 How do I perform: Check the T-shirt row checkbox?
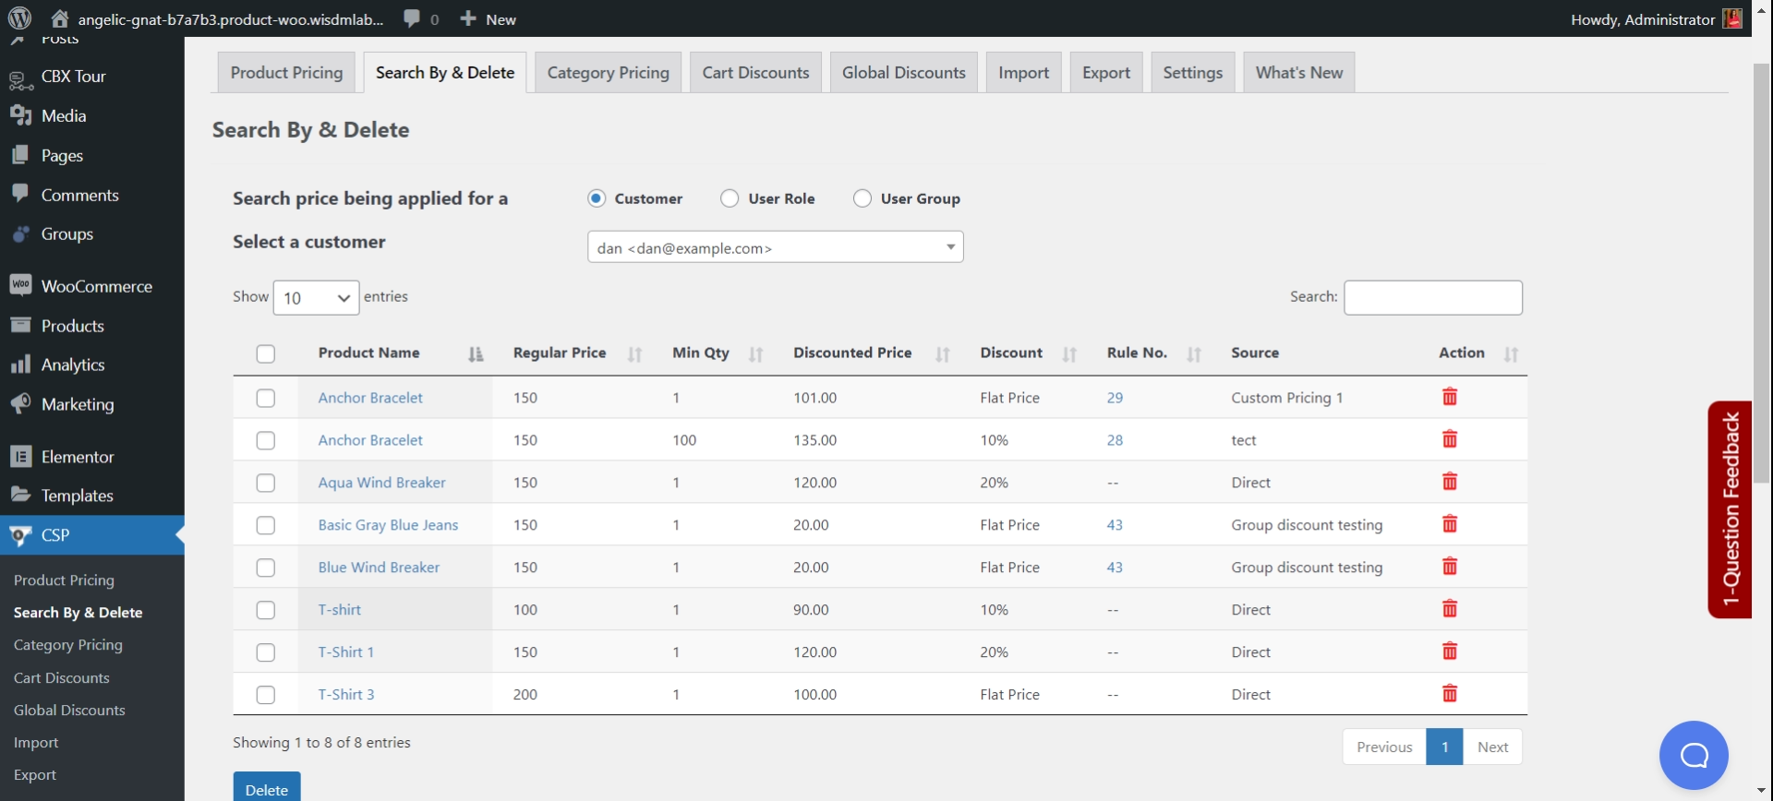pyautogui.click(x=266, y=610)
